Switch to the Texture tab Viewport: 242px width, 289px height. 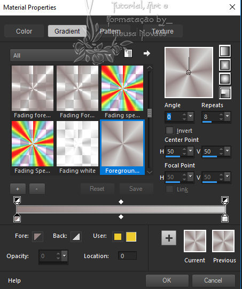162,31
